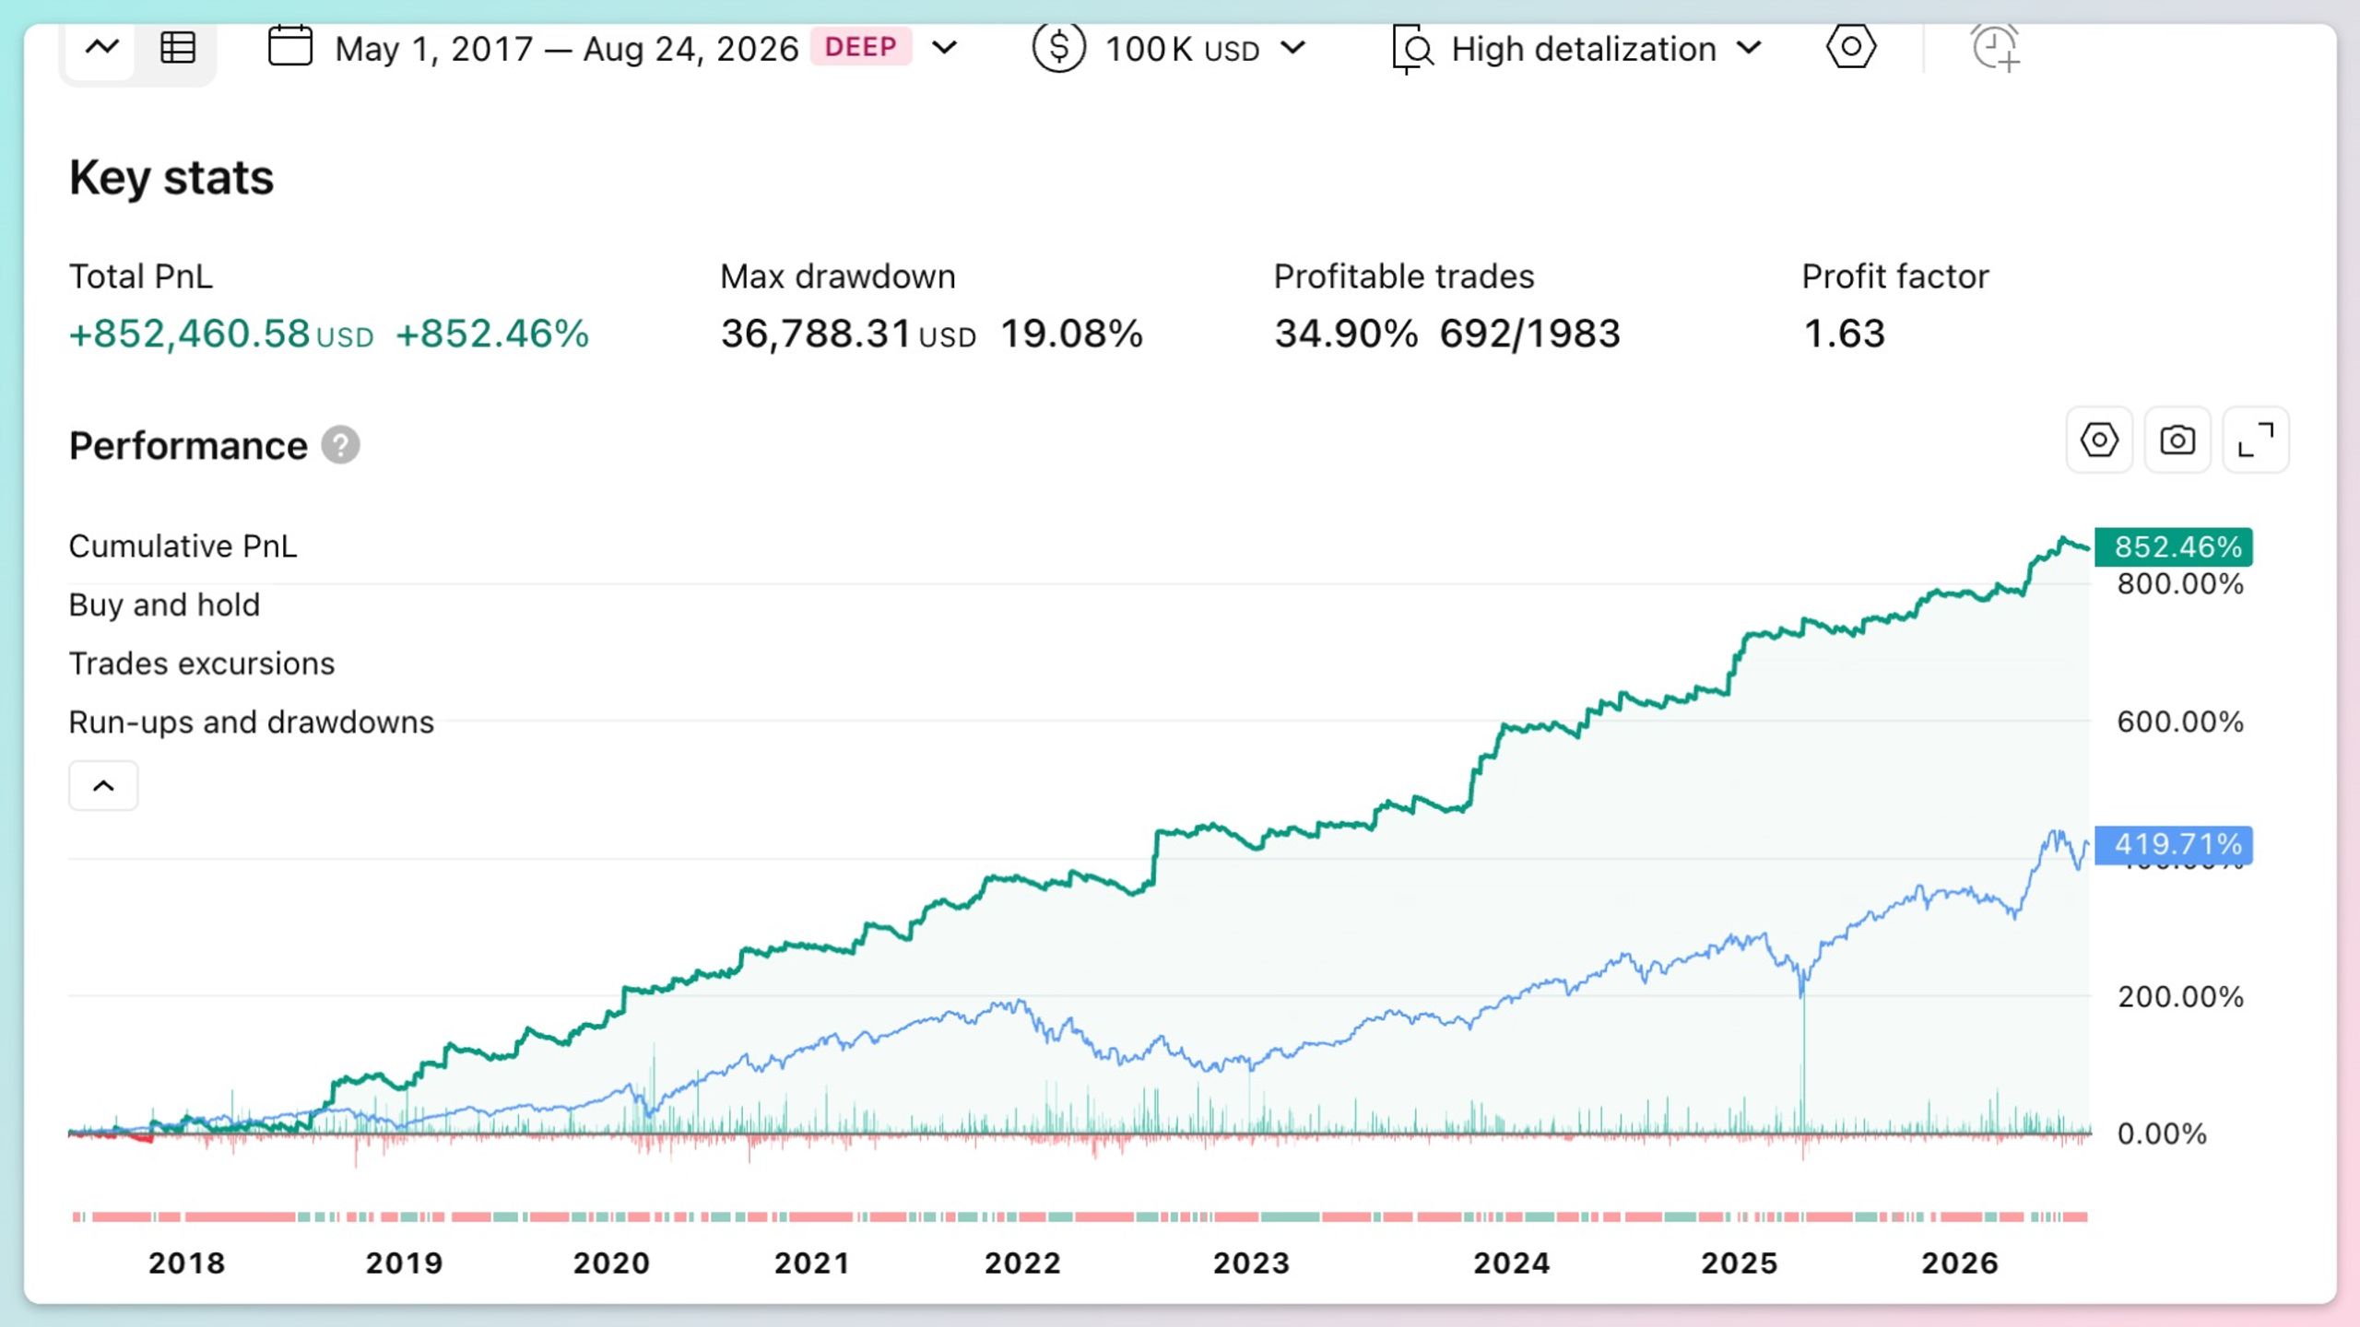This screenshot has height=1327, width=2360.
Task: Click the 2022 label on the time axis
Action: tap(1022, 1263)
